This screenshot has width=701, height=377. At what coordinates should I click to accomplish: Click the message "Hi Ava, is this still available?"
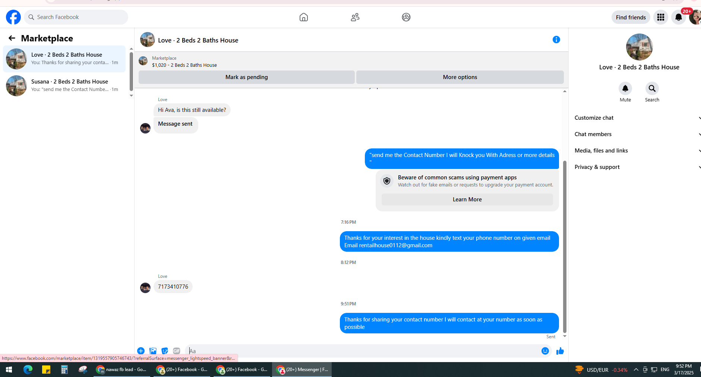click(x=192, y=110)
